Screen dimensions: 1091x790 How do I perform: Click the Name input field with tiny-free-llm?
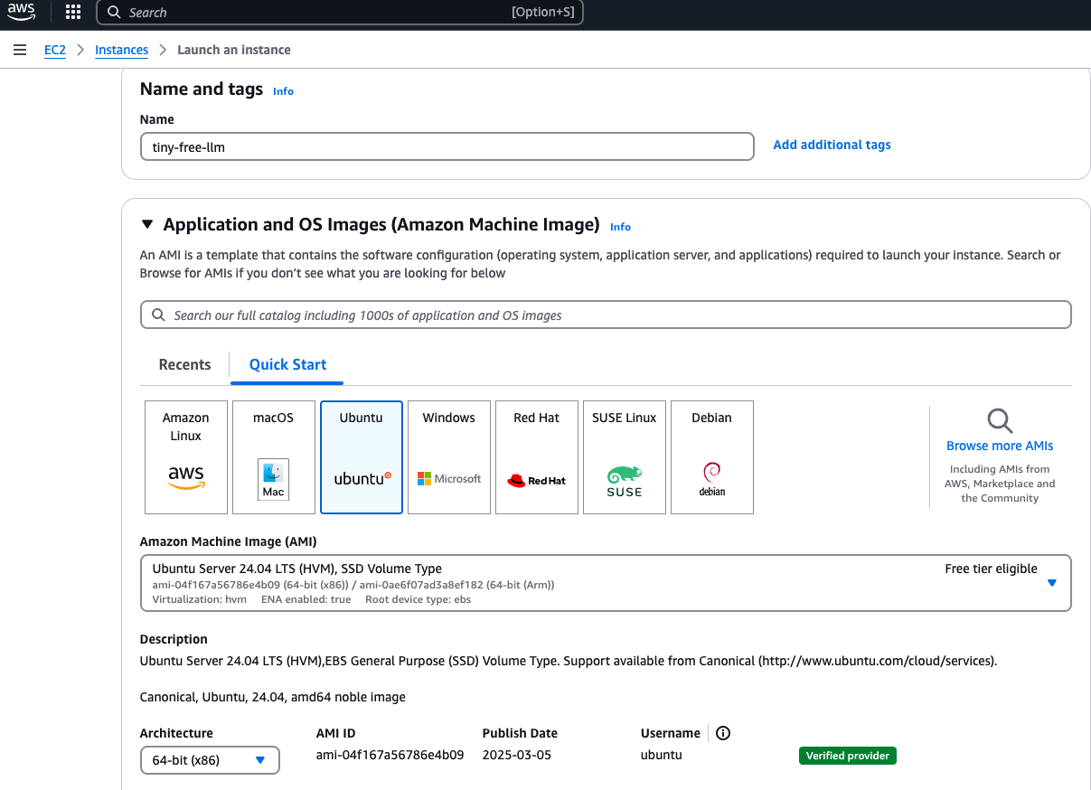point(447,146)
